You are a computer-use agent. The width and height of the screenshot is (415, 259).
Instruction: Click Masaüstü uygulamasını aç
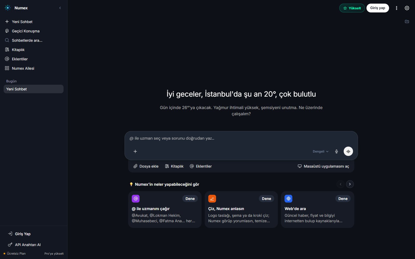(x=323, y=166)
